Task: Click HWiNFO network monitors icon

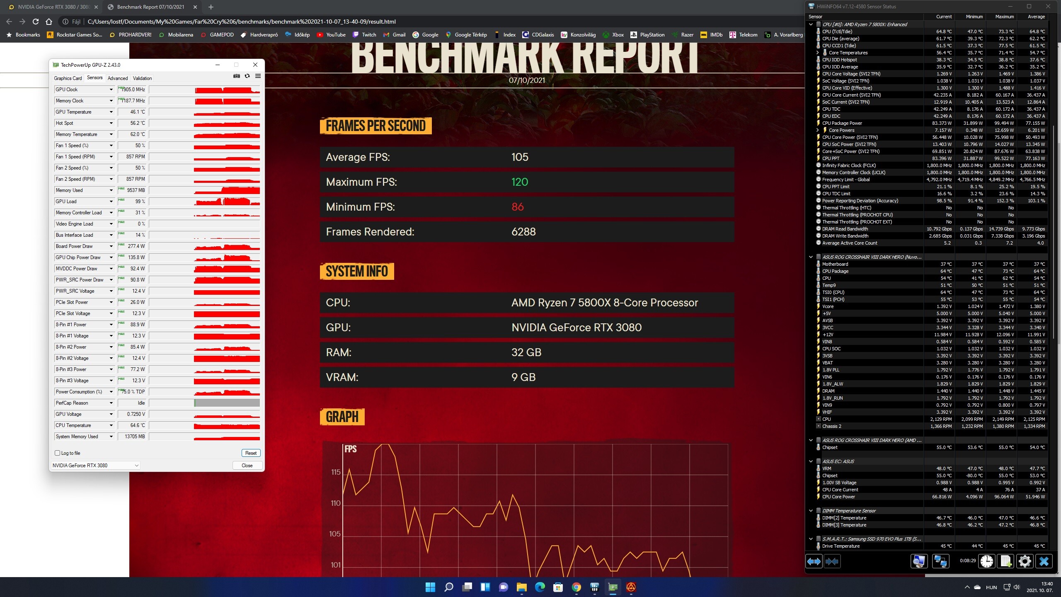Action: 940,561
